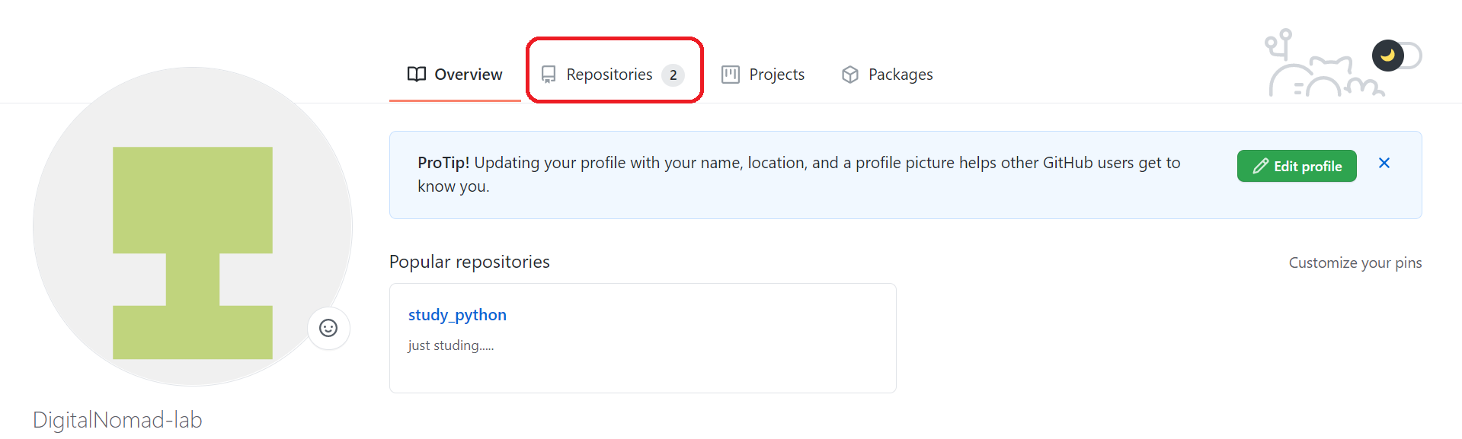The width and height of the screenshot is (1462, 439).
Task: Open the smiley set-status button on avatar
Action: click(328, 328)
